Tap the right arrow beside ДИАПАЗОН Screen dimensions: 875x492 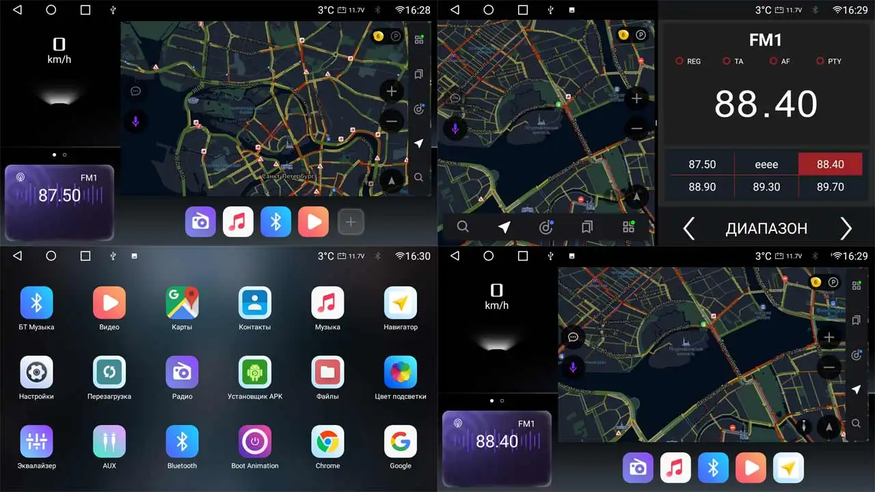pyautogui.click(x=846, y=228)
